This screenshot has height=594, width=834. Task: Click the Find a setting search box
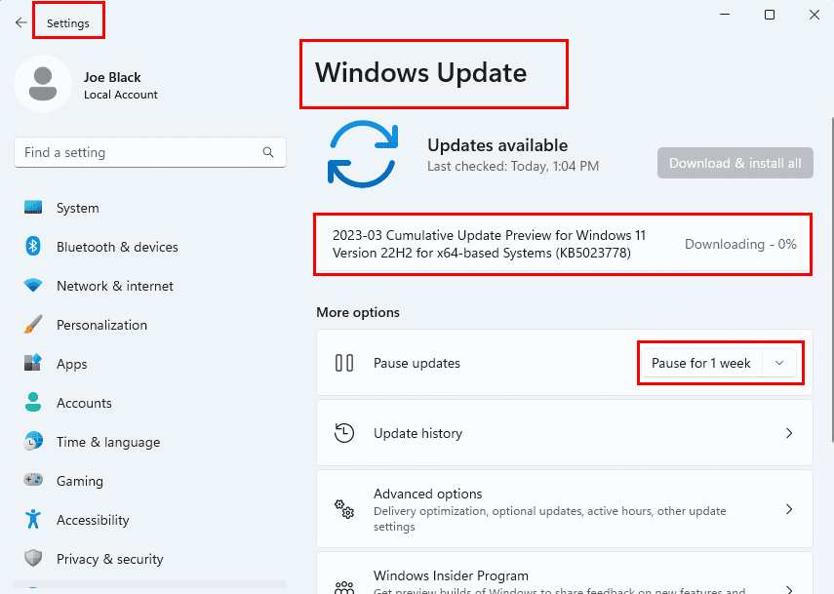(x=137, y=153)
